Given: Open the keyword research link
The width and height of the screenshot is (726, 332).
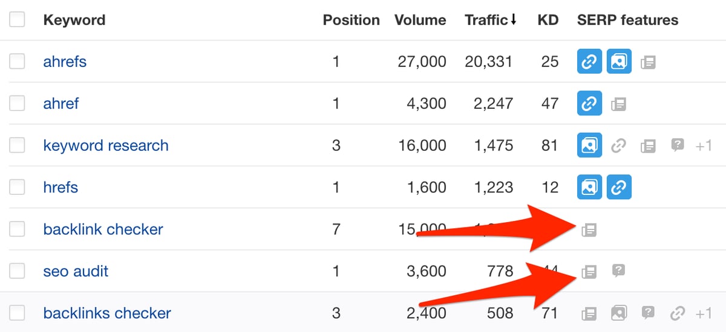Looking at the screenshot, I should [106, 145].
